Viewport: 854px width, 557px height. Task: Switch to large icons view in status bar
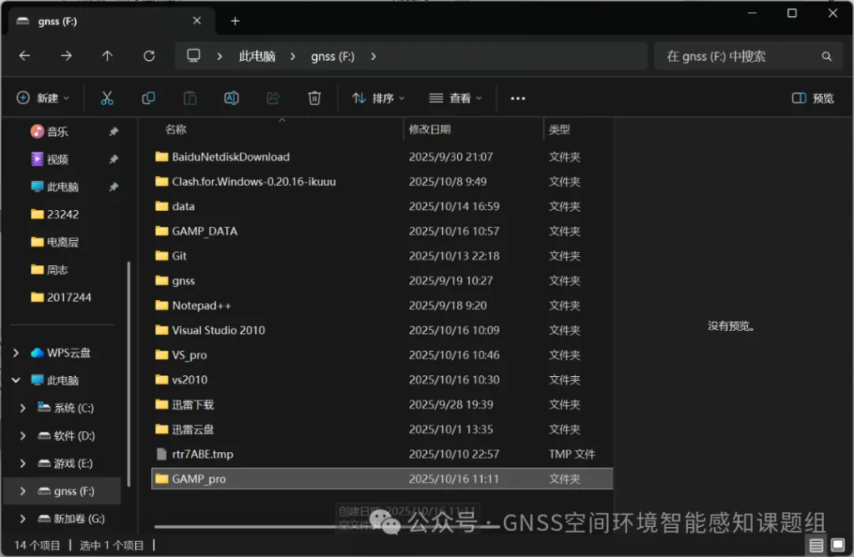coord(837,545)
